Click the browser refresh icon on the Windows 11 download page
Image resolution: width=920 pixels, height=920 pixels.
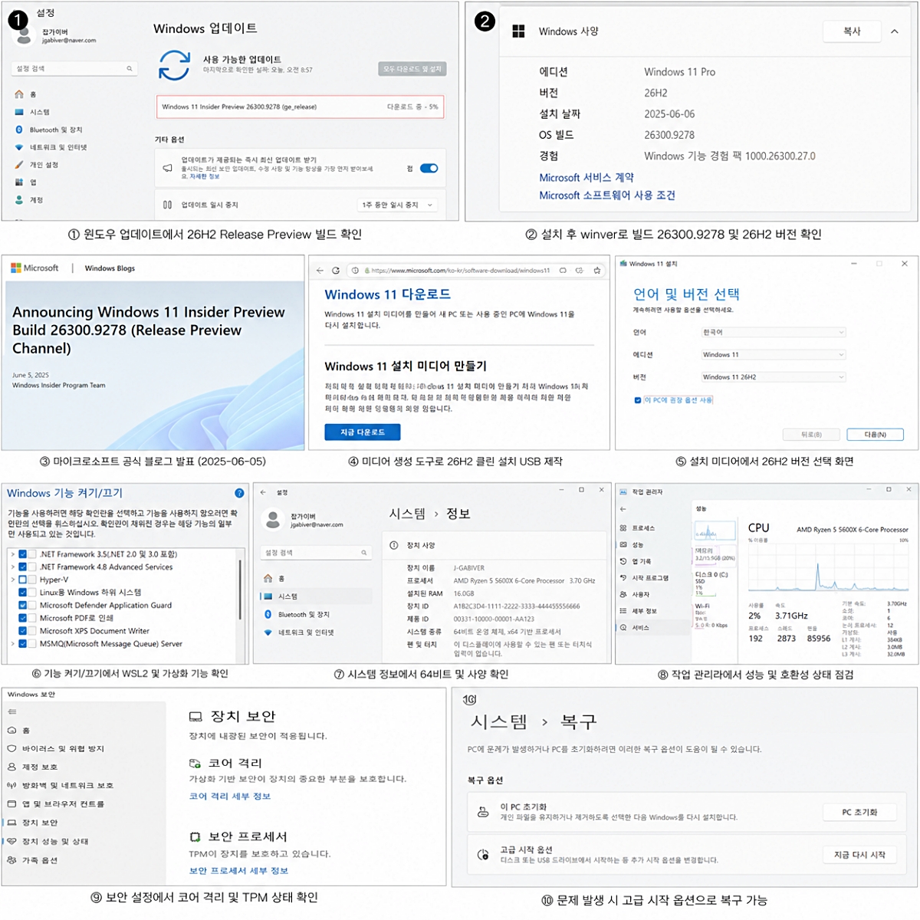[x=336, y=271]
